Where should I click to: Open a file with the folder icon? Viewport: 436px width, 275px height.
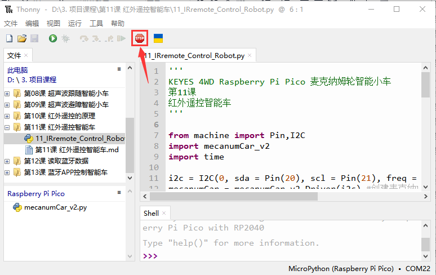tap(22, 38)
